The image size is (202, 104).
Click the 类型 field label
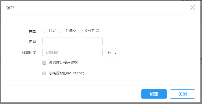[34, 31]
